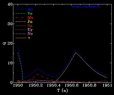This screenshot has width=114, height=95.
Task: Click the yellow dash-dot line sample beside Ju
Action: (21, 22)
